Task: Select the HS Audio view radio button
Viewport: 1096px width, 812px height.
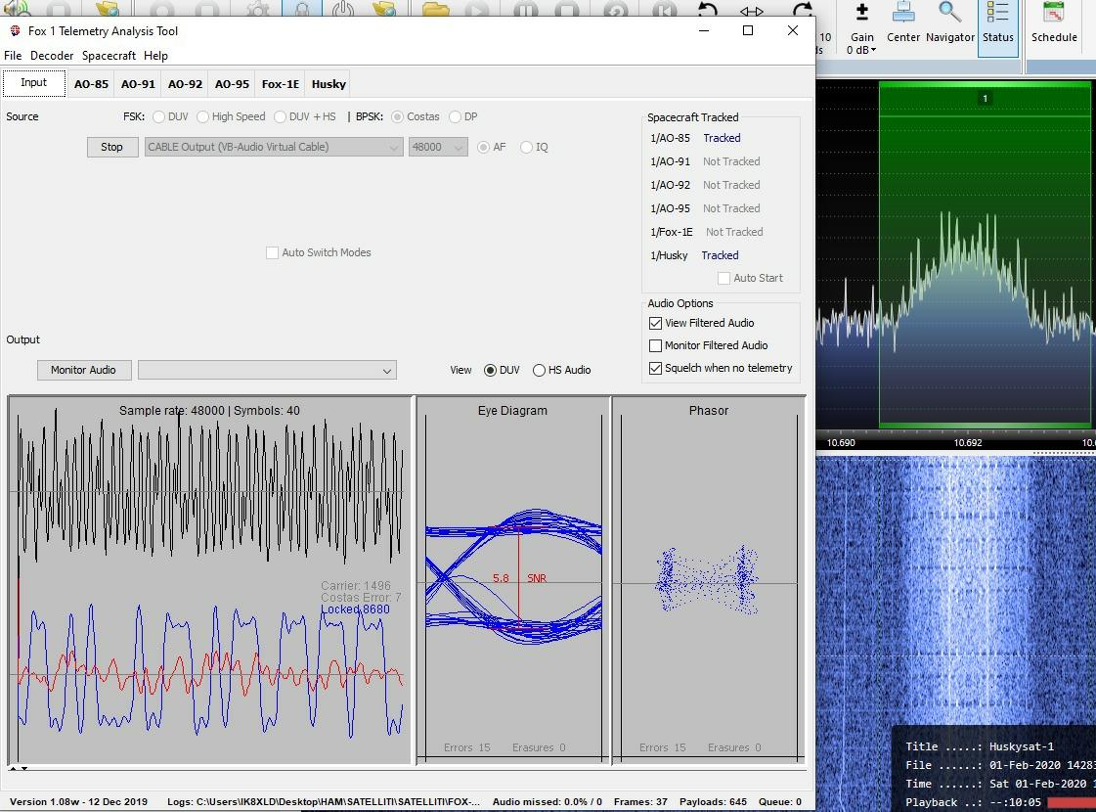Action: click(x=539, y=371)
